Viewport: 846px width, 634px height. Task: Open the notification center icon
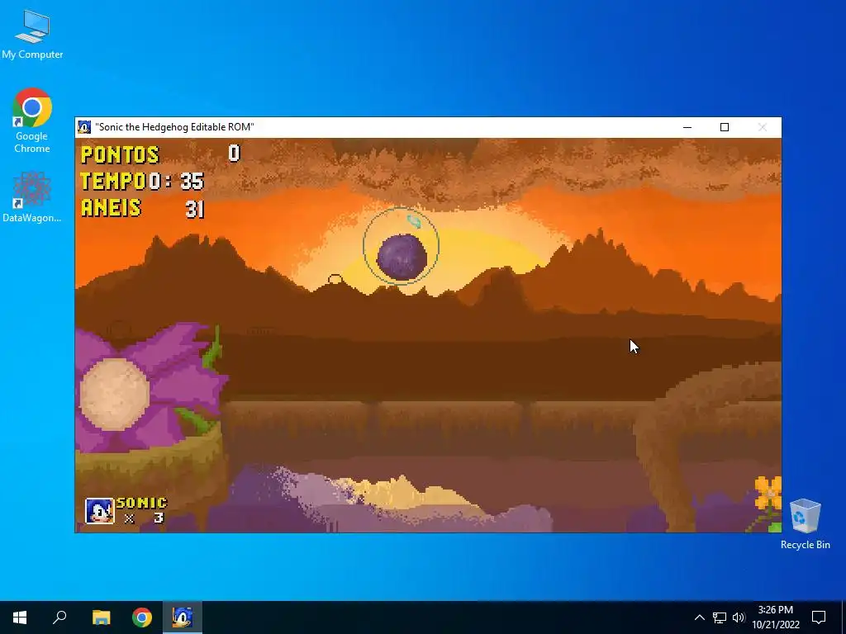point(819,617)
